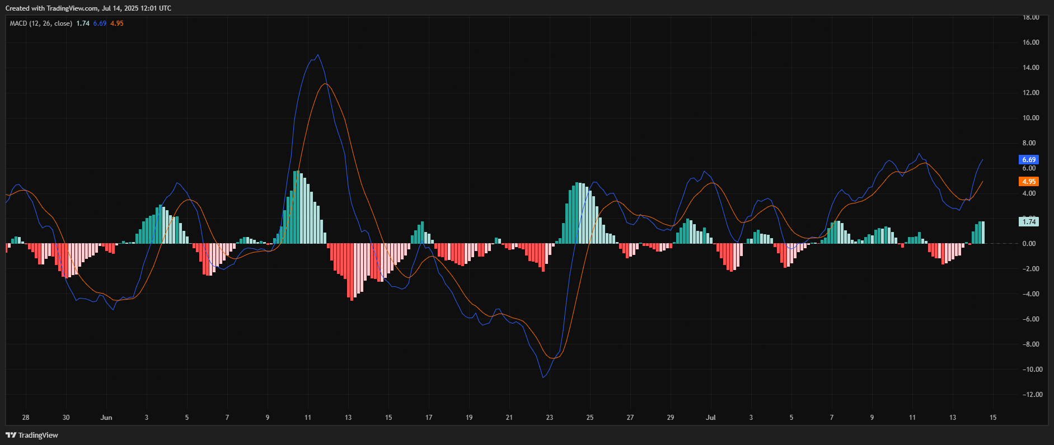The height and width of the screenshot is (445, 1054).
Task: Click the 16.00 level on price scale
Action: tap(1030, 42)
